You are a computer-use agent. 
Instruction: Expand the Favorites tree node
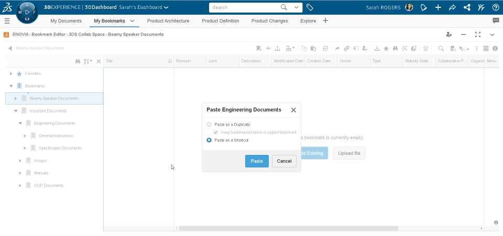12,74
